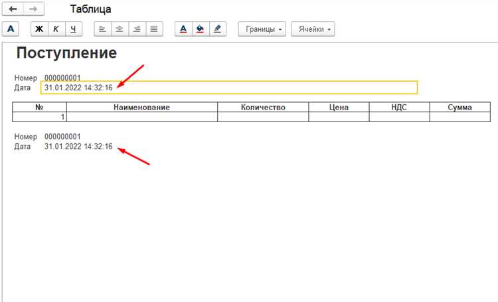This screenshot has width=498, height=302.
Task: Select empty Количество cell in row 1
Action: click(263, 117)
